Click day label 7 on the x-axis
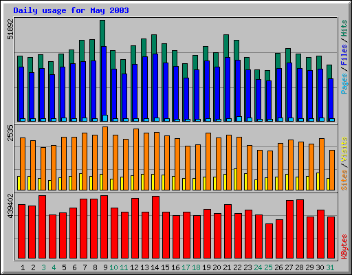Screen dimensions: 352x275 click(85, 267)
